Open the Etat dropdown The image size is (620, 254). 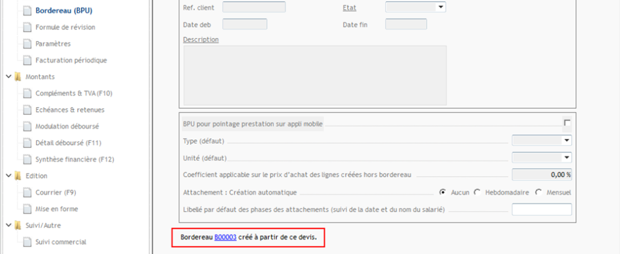(441, 7)
